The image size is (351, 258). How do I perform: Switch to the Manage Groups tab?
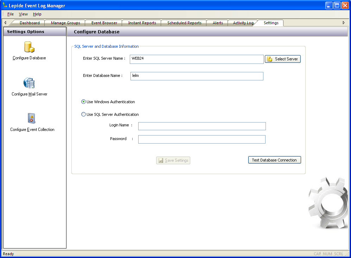coord(65,23)
